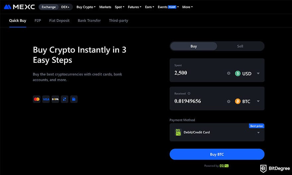Click the heading "Buy Crypto Instantly in 3 Easy Steps"
Image resolution: width=292 pixels, height=175 pixels.
point(80,55)
